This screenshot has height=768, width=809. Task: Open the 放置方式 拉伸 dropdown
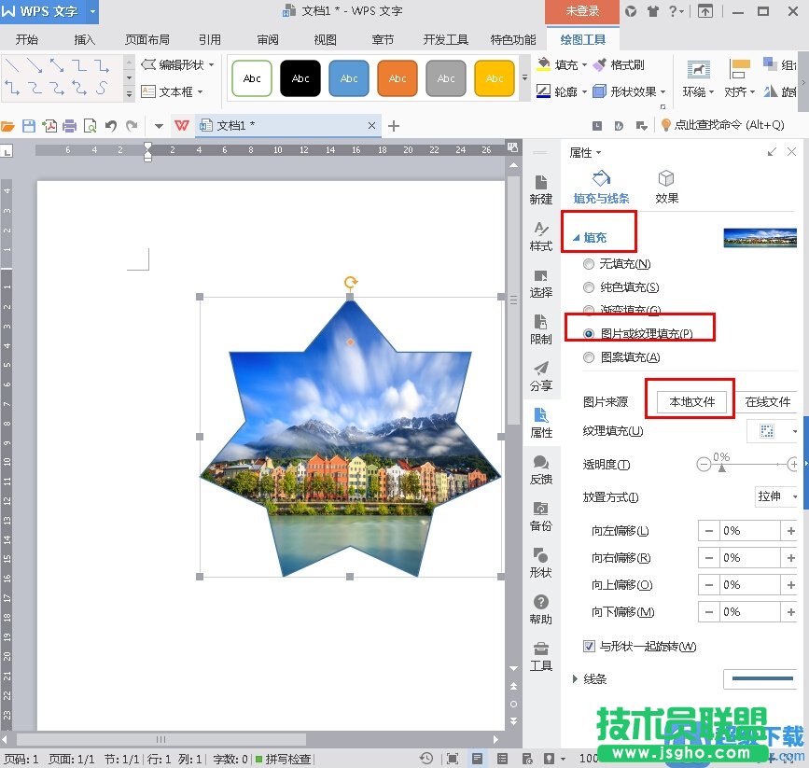[776, 496]
